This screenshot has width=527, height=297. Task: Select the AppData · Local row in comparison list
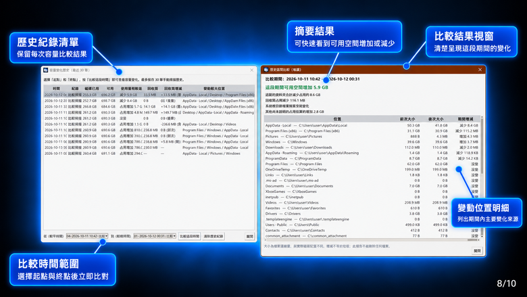coord(372,125)
